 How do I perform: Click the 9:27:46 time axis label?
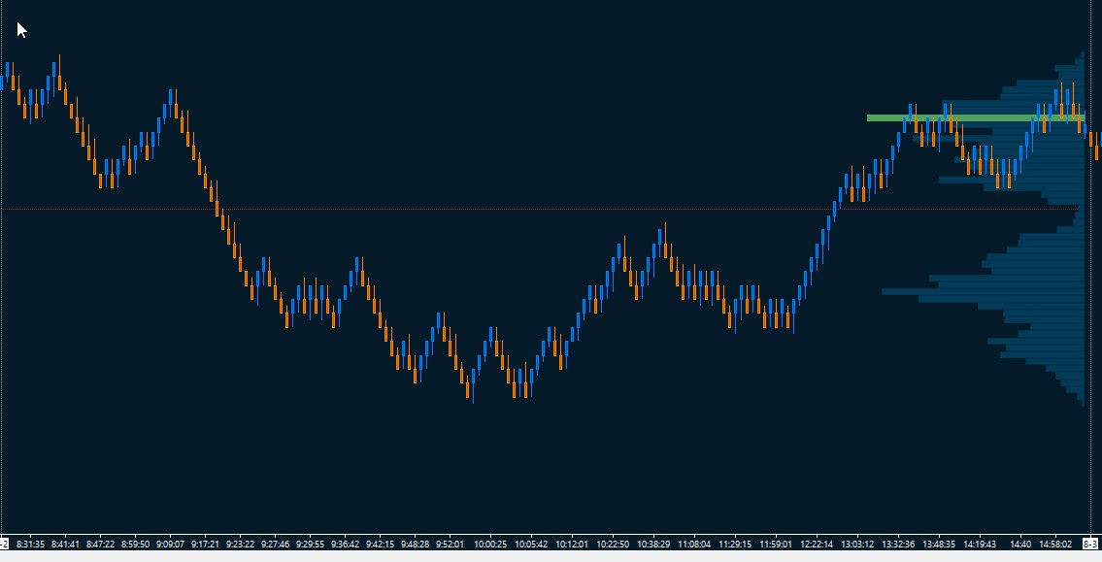[x=275, y=544]
